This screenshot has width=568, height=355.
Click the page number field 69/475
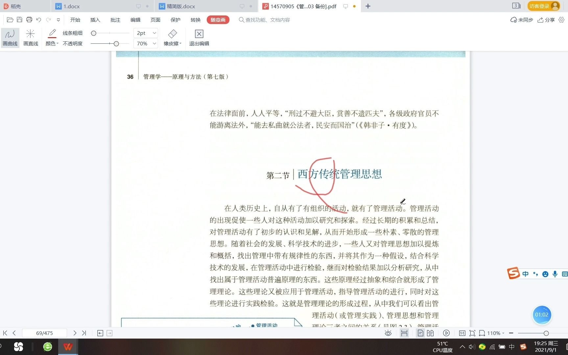click(44, 333)
